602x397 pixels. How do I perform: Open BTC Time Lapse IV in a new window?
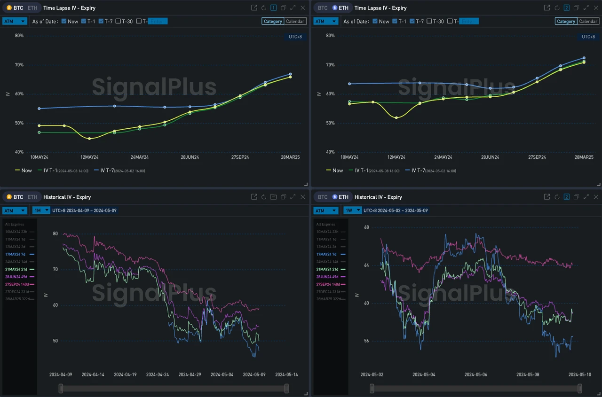tap(254, 8)
